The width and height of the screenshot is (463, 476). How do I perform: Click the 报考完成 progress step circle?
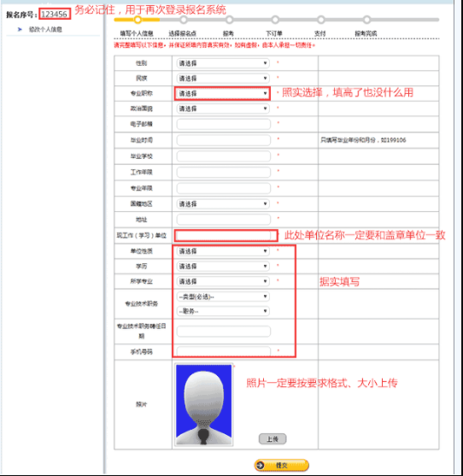click(366, 20)
